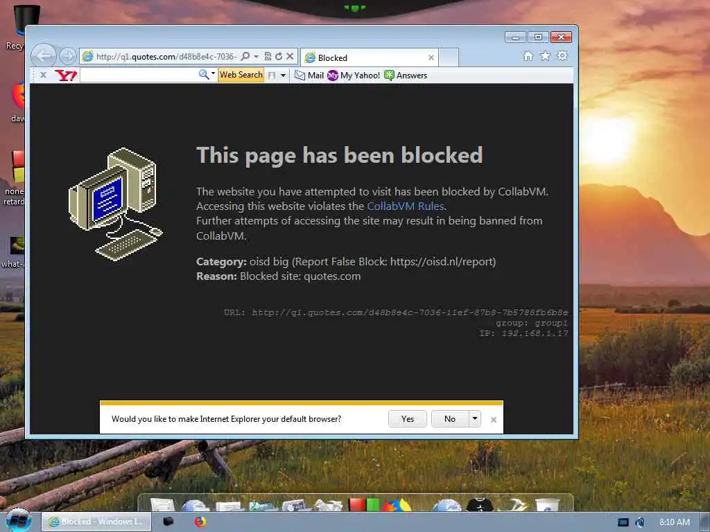
Task: Open Answers from the Yahoo toolbar
Action: pyautogui.click(x=406, y=76)
